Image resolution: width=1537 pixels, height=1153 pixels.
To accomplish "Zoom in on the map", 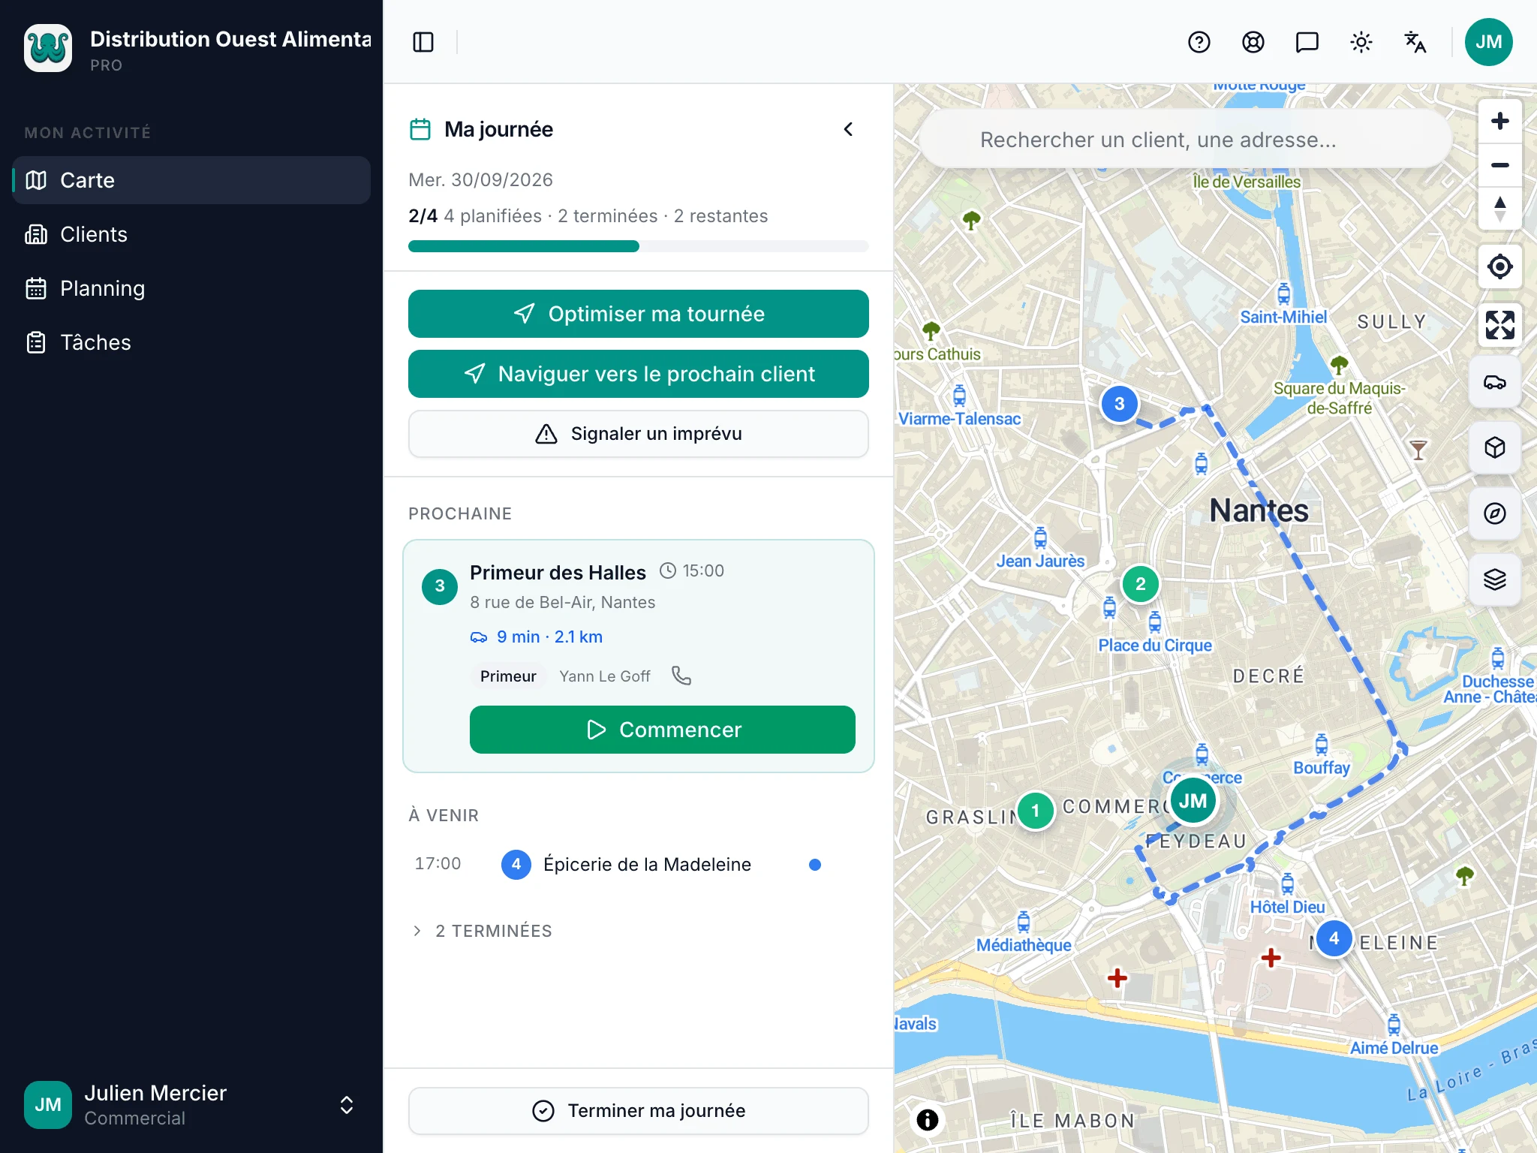I will coord(1500,121).
